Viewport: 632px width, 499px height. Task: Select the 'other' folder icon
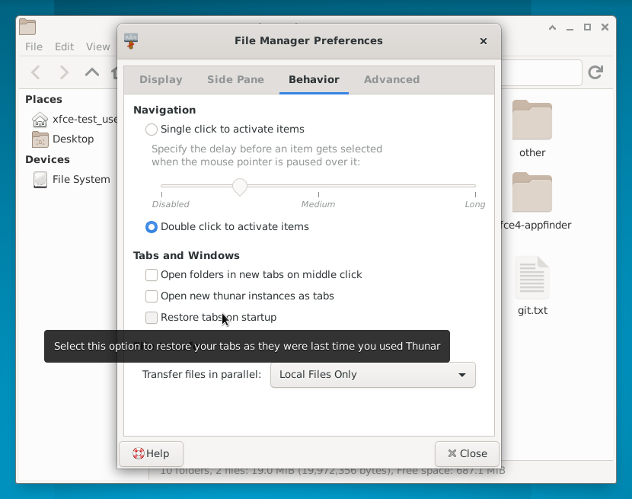[532, 120]
